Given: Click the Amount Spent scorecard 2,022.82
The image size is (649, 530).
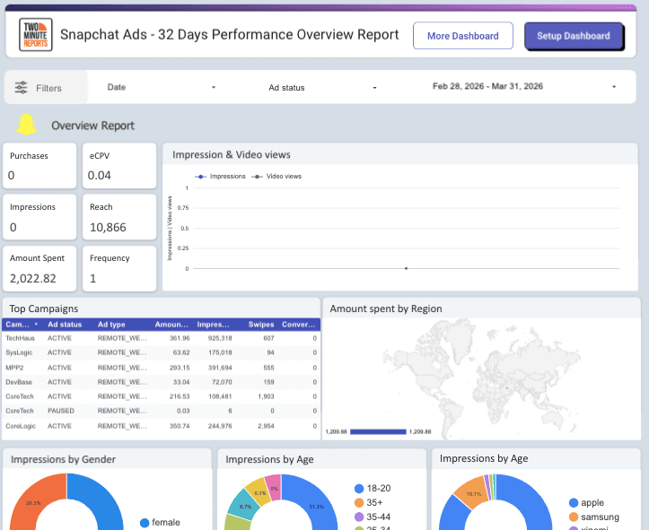Looking at the screenshot, I should (39, 269).
